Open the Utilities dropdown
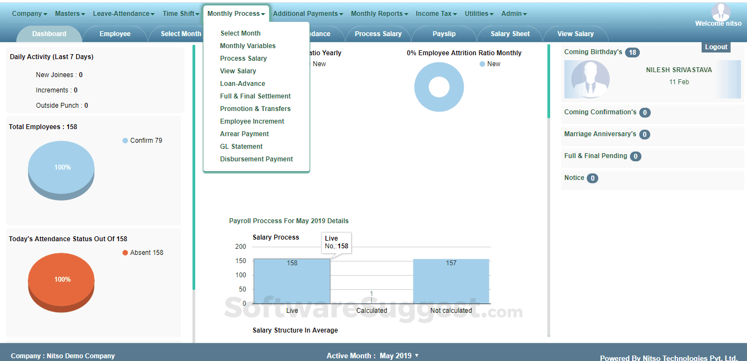This screenshot has height=361, width=747. 479,14
